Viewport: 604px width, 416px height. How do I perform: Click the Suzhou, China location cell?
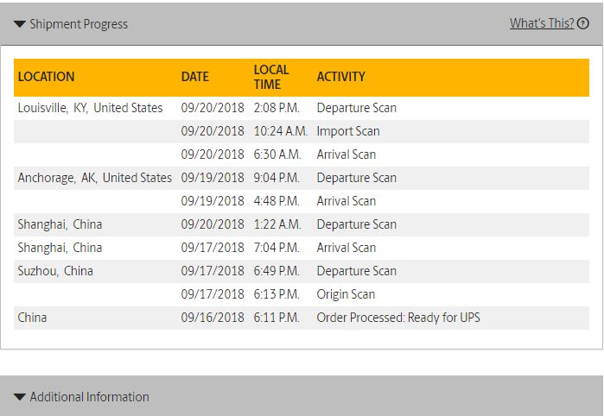point(55,271)
